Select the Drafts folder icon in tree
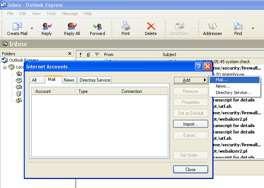Screen dimensions: 264x188 (x=19, y=100)
